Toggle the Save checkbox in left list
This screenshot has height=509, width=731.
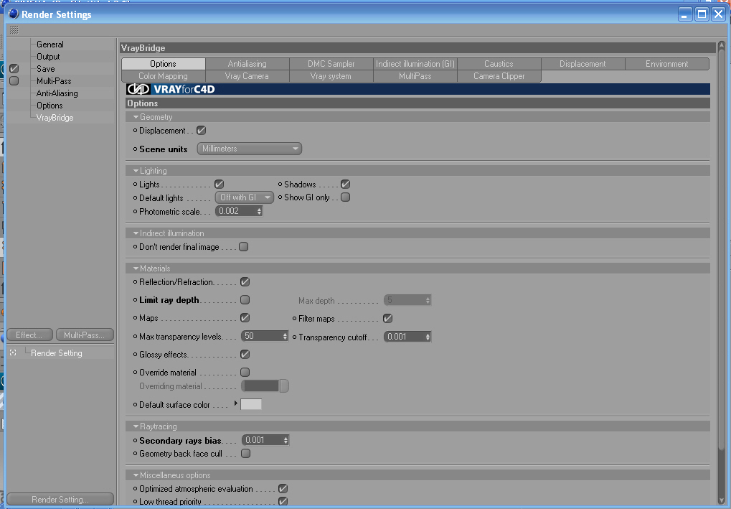(x=14, y=69)
